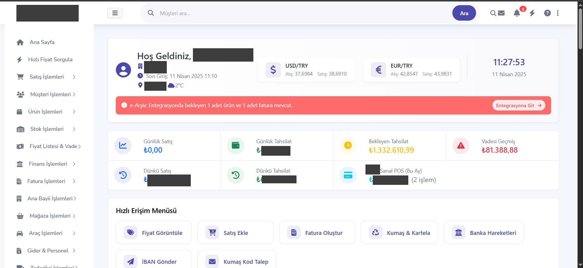Click the Bekleyen Tahsilat amount ₺1.332.610,99
This screenshot has width=583, height=268.
click(391, 150)
